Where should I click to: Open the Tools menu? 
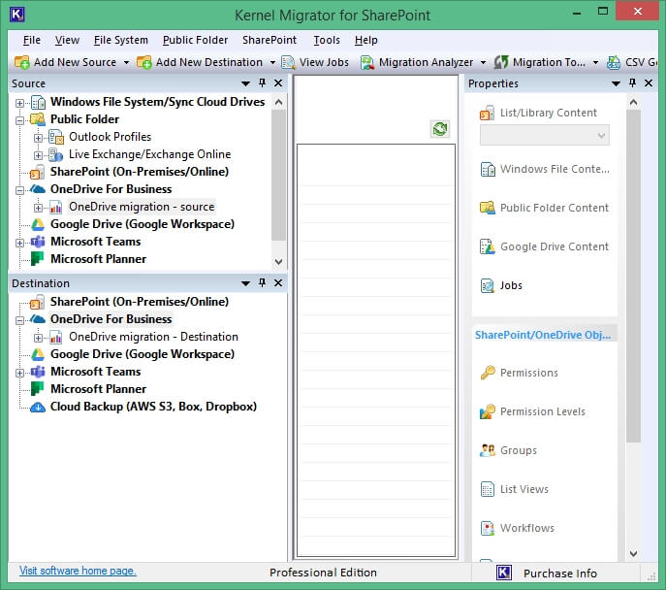327,40
